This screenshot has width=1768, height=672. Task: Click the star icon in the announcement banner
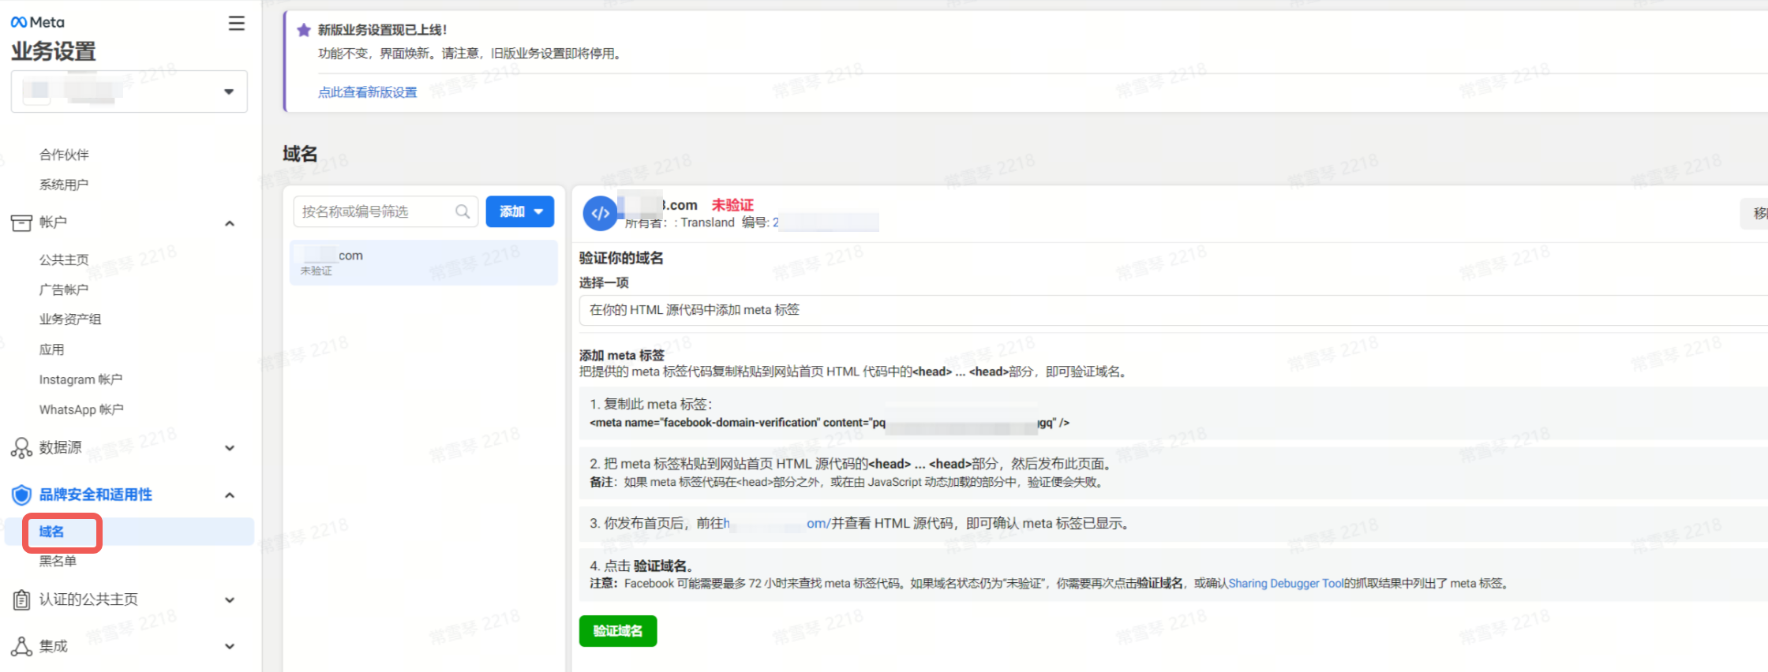(304, 30)
